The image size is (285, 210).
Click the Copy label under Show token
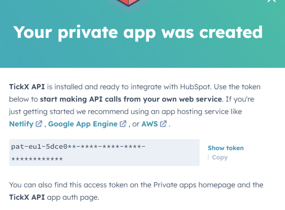point(220,157)
